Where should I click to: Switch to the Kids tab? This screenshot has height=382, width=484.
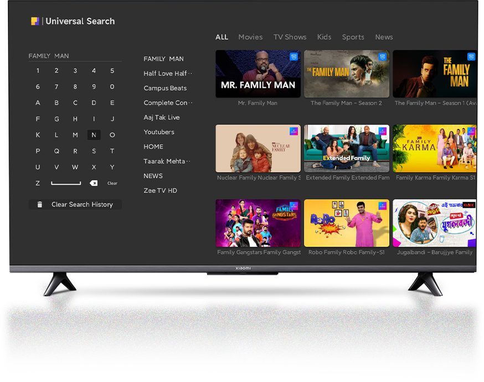pyautogui.click(x=324, y=37)
